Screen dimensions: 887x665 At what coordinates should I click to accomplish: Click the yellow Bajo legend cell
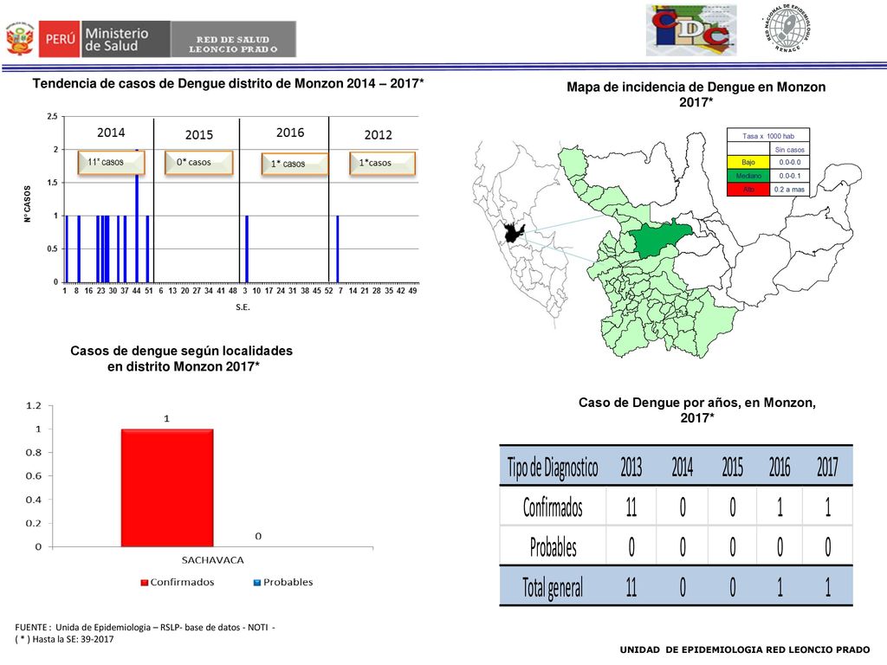click(748, 162)
